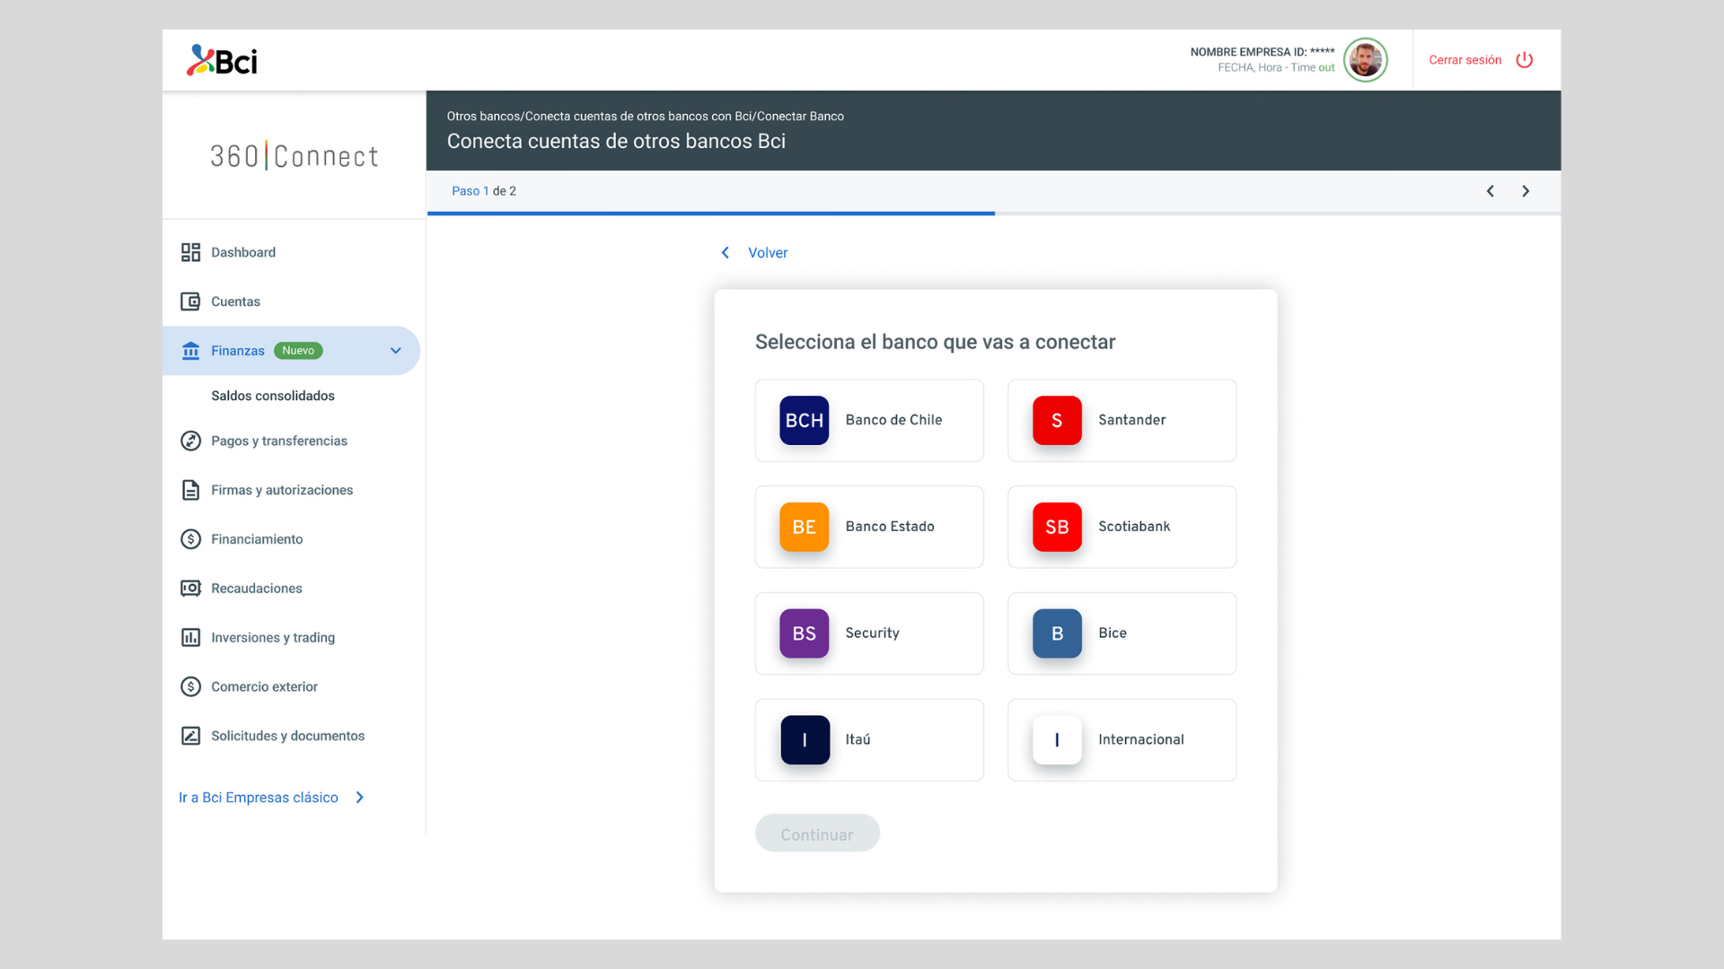The height and width of the screenshot is (969, 1724).
Task: Click the power icon next to Cerrar sesión
Action: (1524, 60)
